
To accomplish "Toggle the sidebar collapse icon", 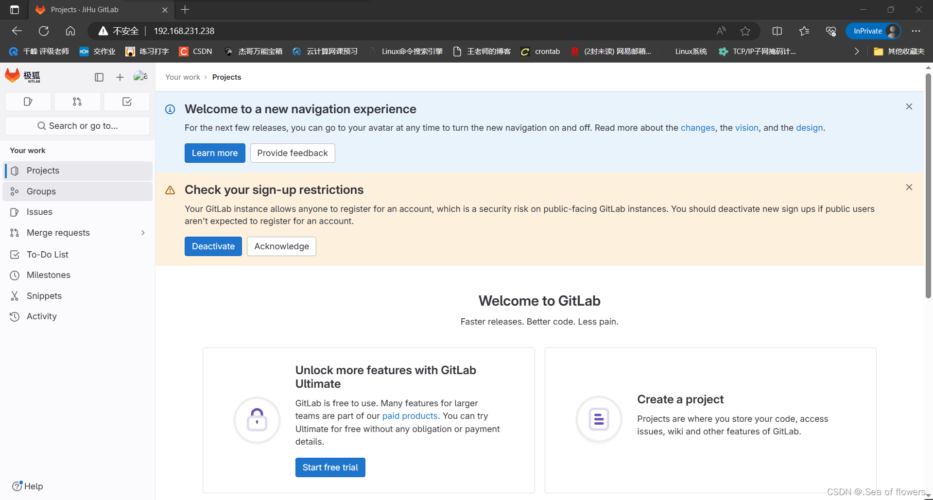I will [x=99, y=77].
